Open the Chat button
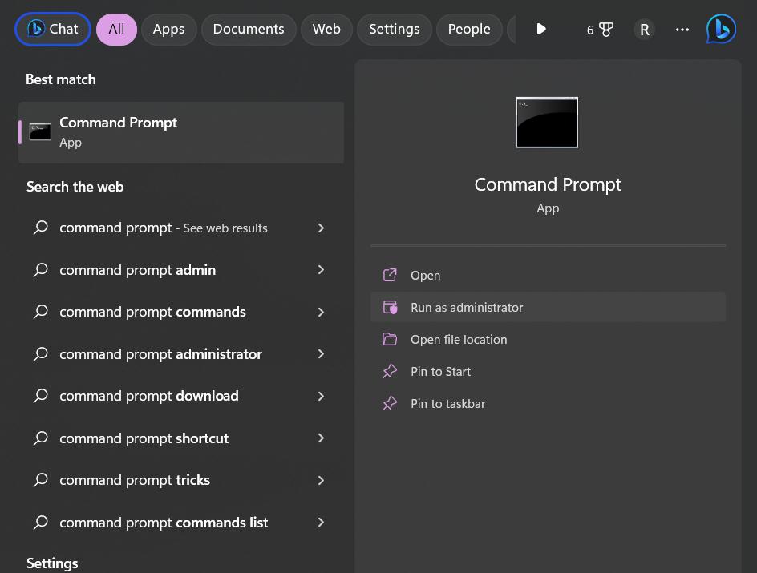Viewport: 757px width, 573px height. (x=53, y=30)
